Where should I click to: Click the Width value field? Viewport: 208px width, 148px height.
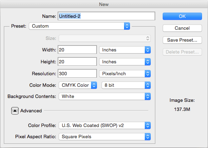(x=77, y=50)
